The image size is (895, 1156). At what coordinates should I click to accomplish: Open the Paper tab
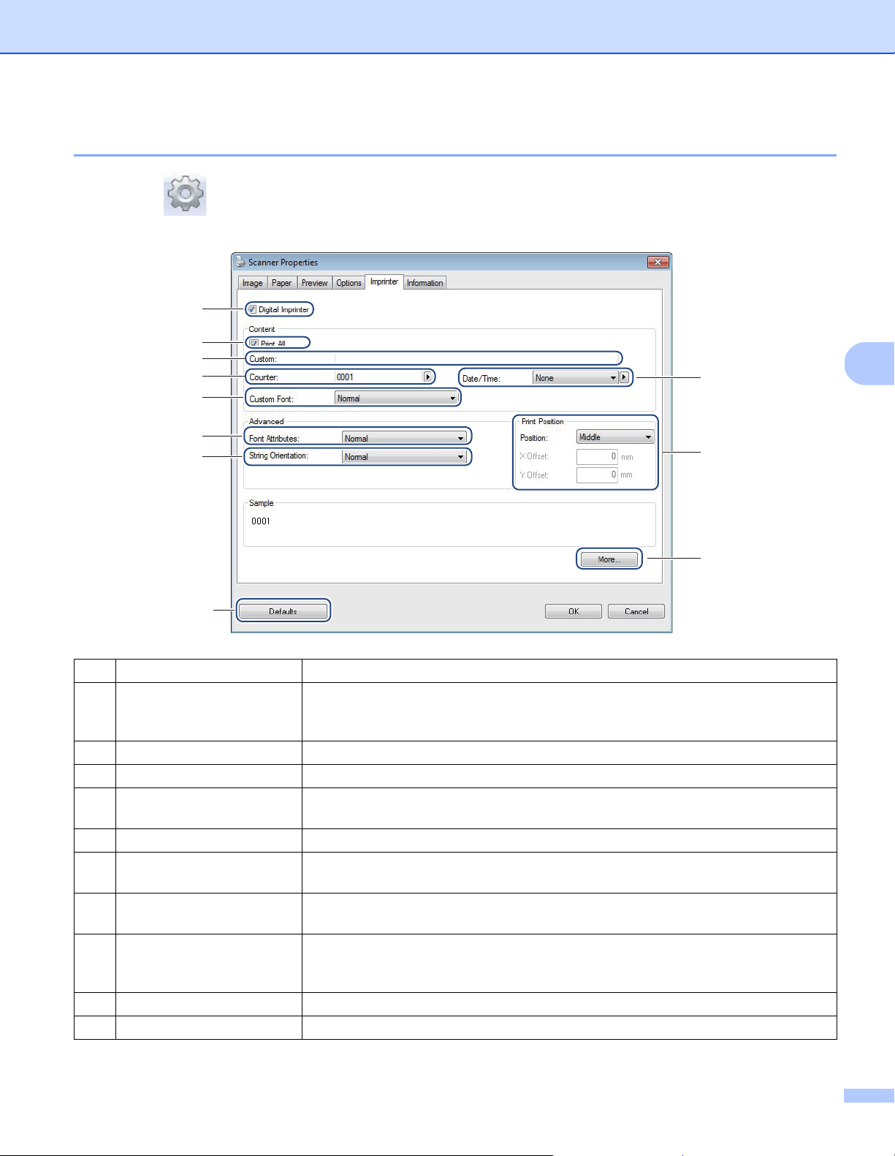(281, 283)
